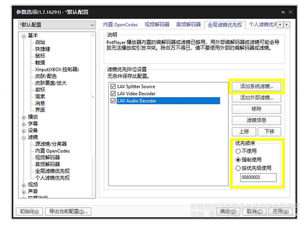Select LAV Audio Decoder in filter list
The width and height of the screenshot is (308, 229).
137,101
